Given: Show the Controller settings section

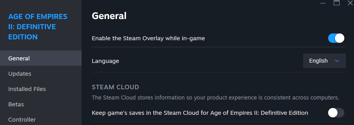Looking at the screenshot, I should click(x=22, y=120).
